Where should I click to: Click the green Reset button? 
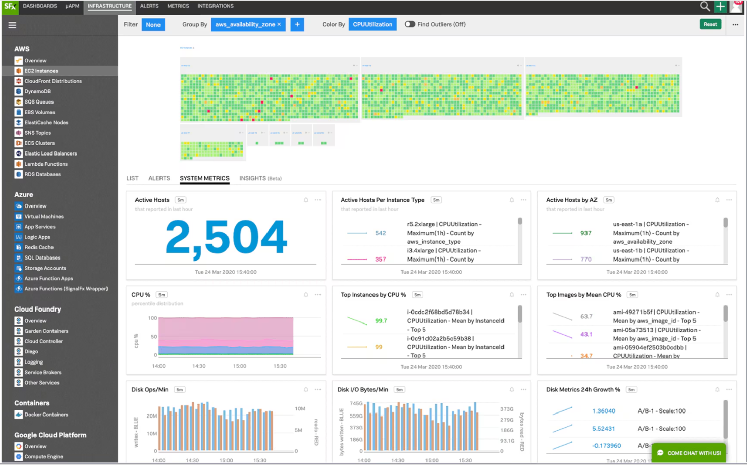[710, 24]
